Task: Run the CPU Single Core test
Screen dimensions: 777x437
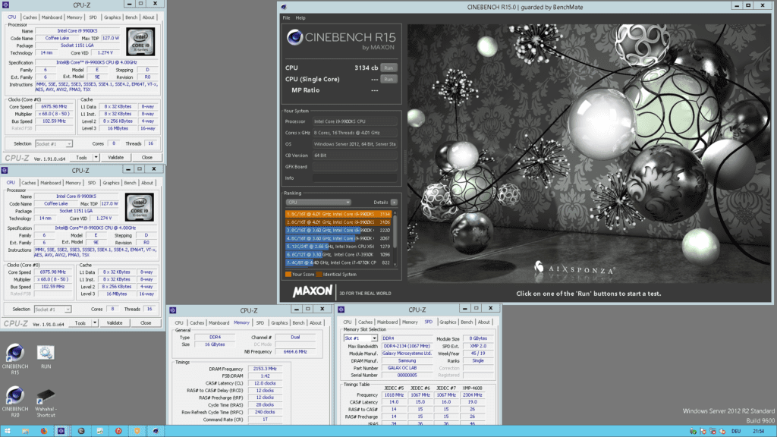Action: (388, 79)
